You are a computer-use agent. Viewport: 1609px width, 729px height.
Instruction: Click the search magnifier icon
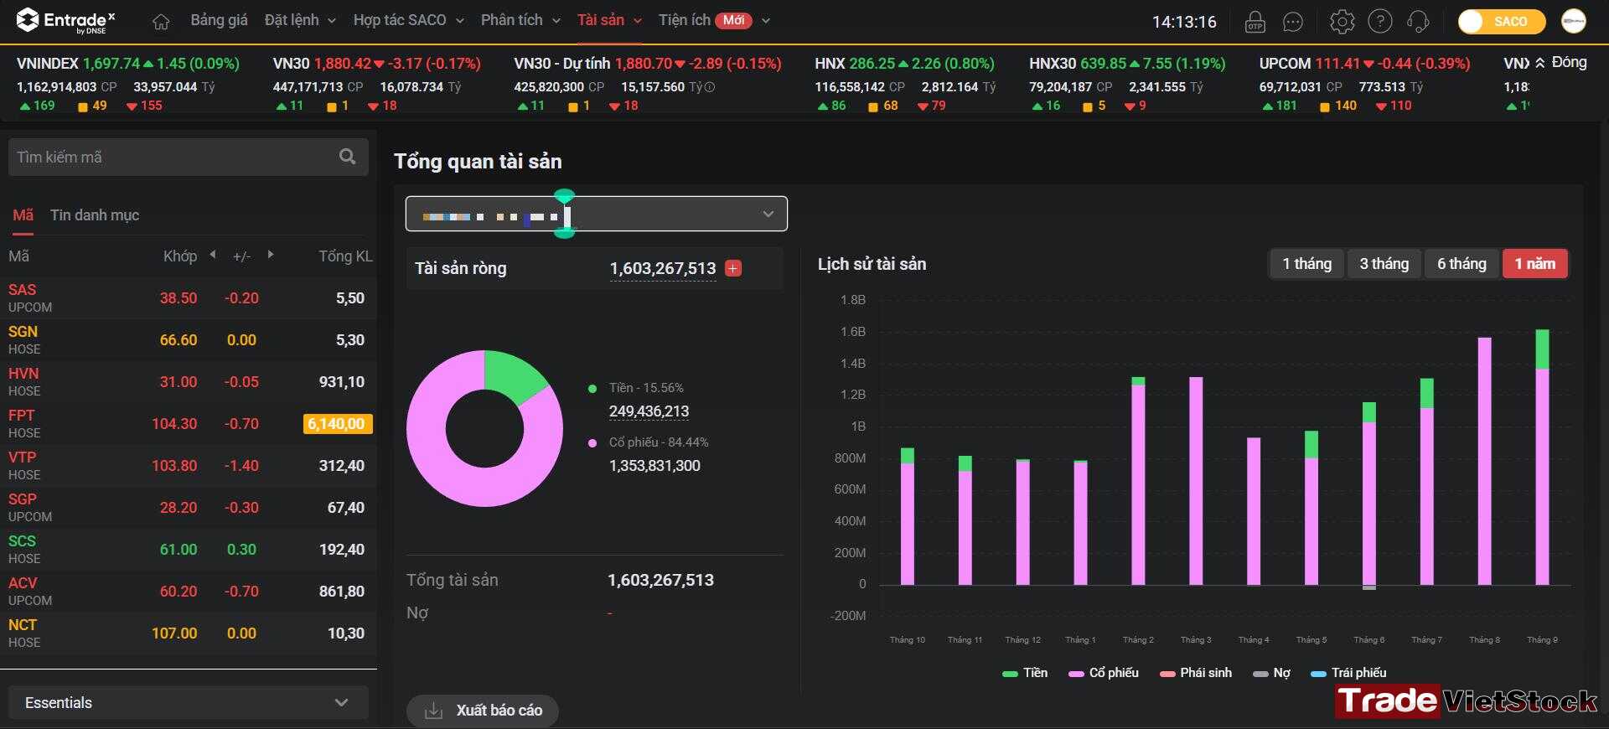(x=347, y=157)
